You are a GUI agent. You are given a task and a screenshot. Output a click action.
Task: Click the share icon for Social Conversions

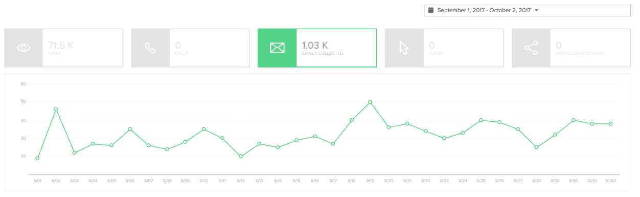click(x=531, y=48)
